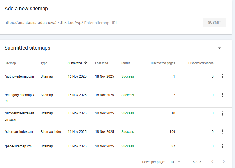Click the Status column header
Screen dimensions: 235x168
click(126, 63)
